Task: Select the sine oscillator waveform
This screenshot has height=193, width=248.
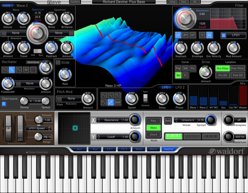Action: click(x=5, y=70)
